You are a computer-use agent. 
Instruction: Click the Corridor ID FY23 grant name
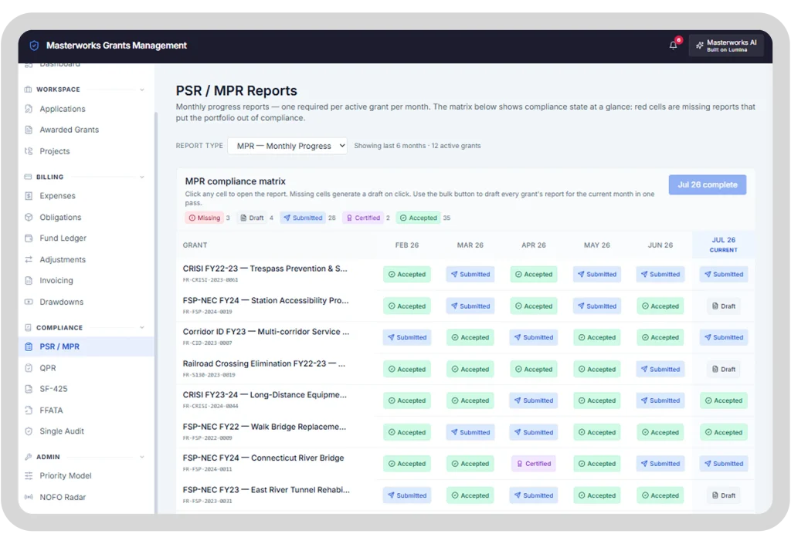coord(266,332)
